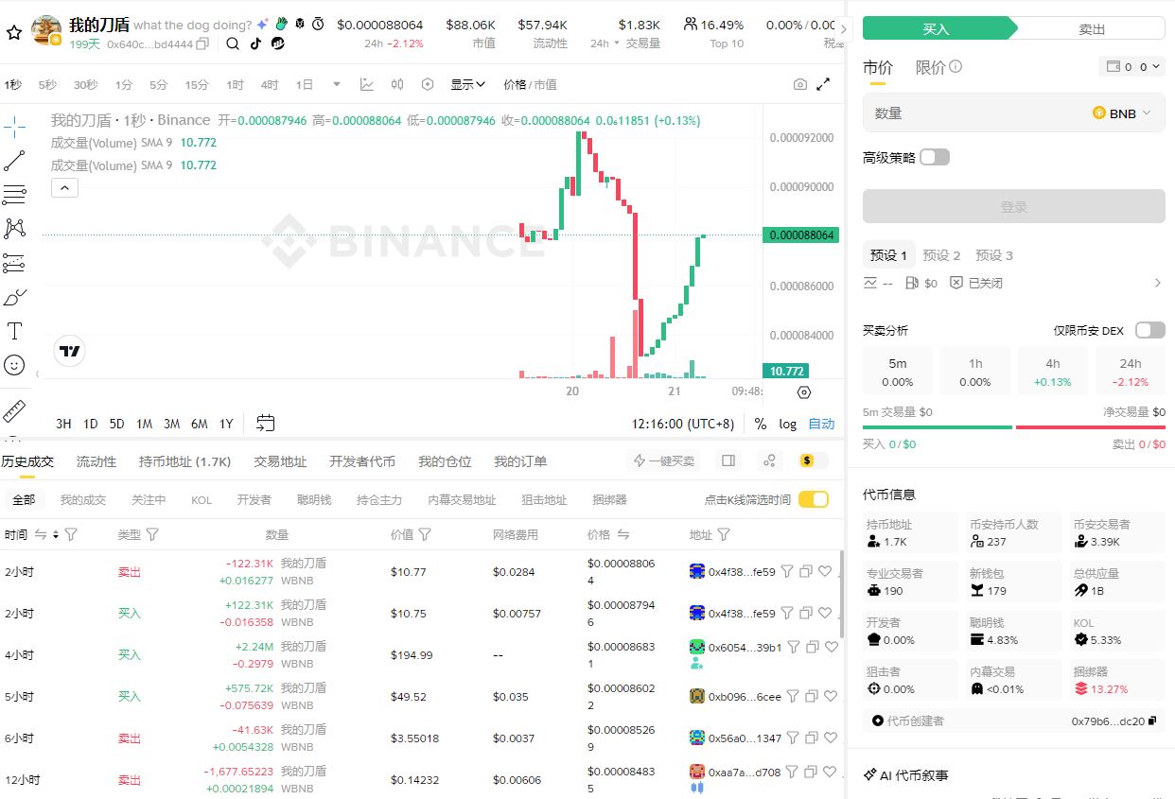
Task: Star the token as favorite
Action: click(x=14, y=32)
